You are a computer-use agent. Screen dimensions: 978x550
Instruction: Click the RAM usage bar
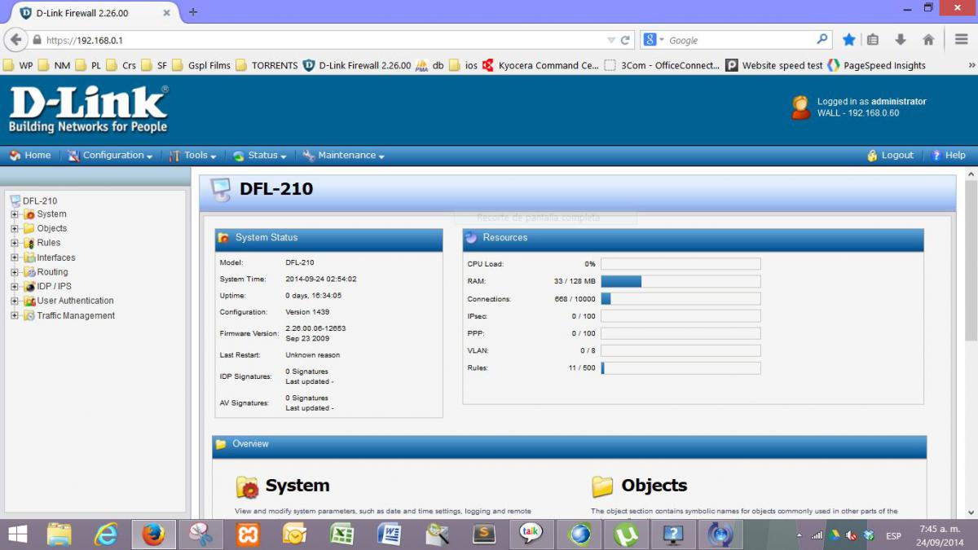(681, 281)
